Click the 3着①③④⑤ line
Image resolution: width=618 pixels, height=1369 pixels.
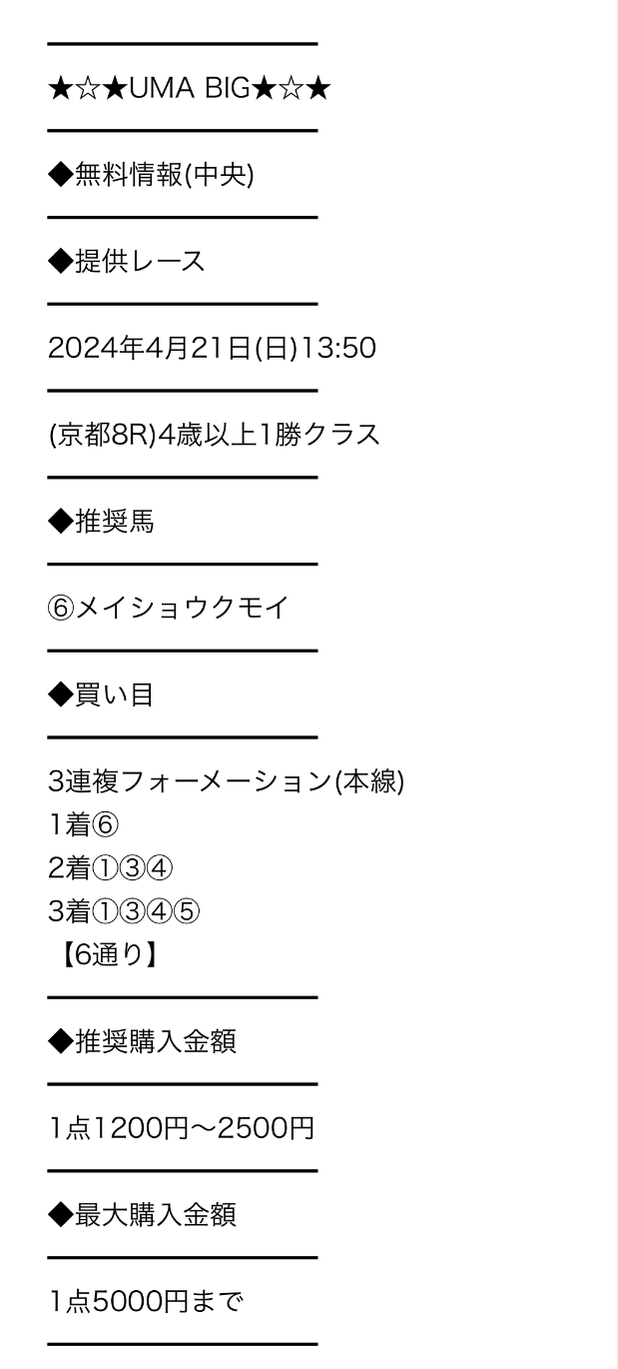click(124, 911)
